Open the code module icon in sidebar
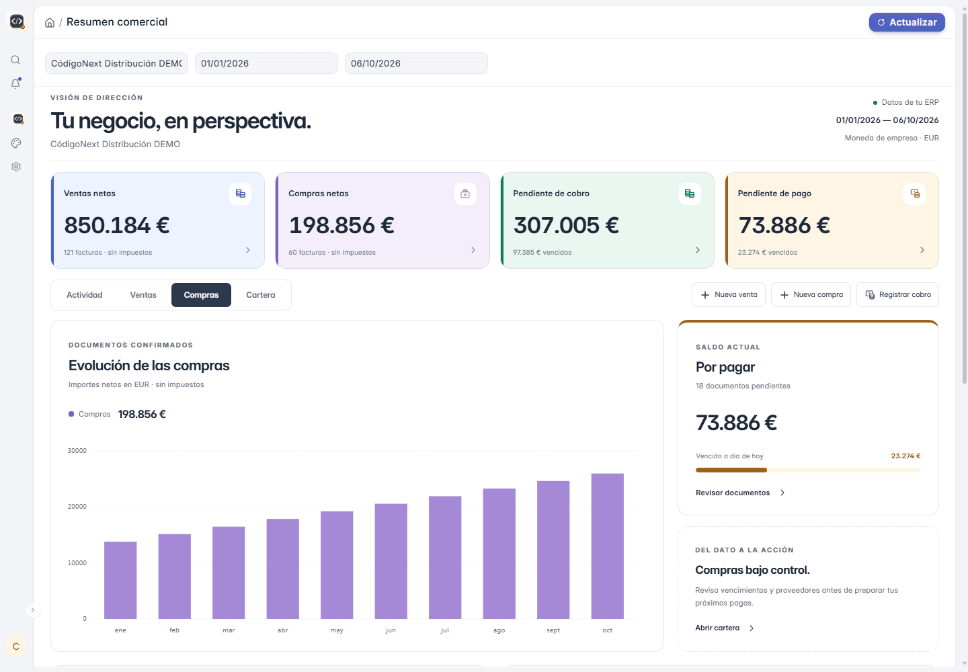The image size is (968, 672). click(x=17, y=119)
